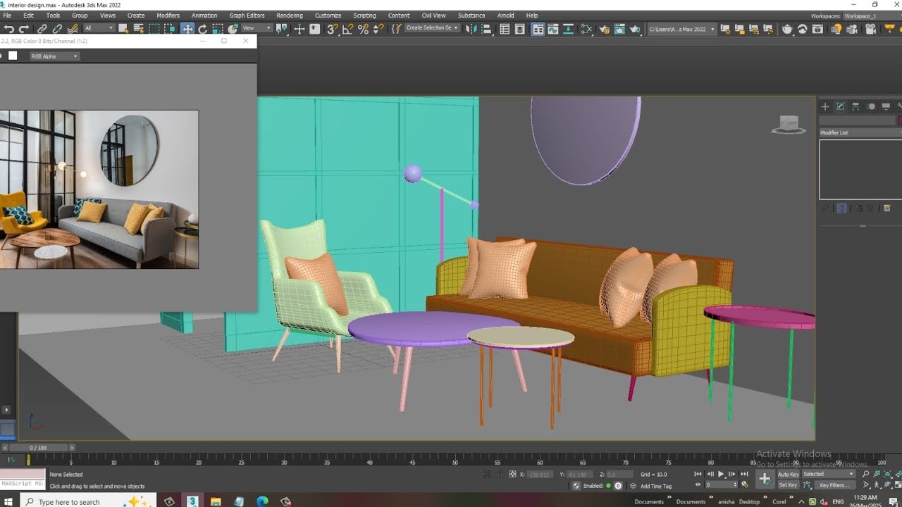Activate the Select and Scale tool

(218, 29)
